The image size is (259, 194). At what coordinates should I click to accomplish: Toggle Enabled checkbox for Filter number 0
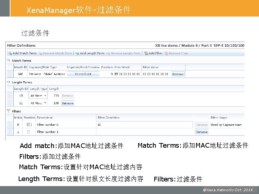[29, 125]
